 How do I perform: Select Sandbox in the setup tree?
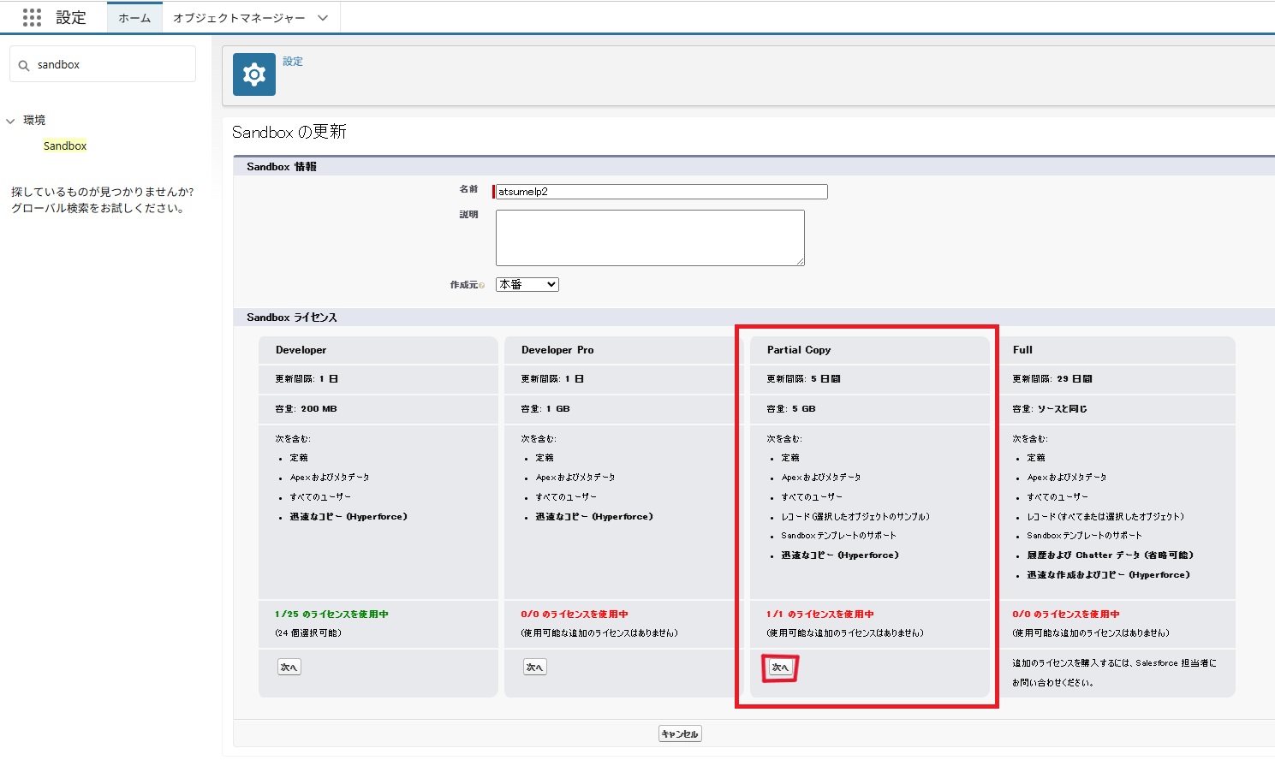click(65, 146)
